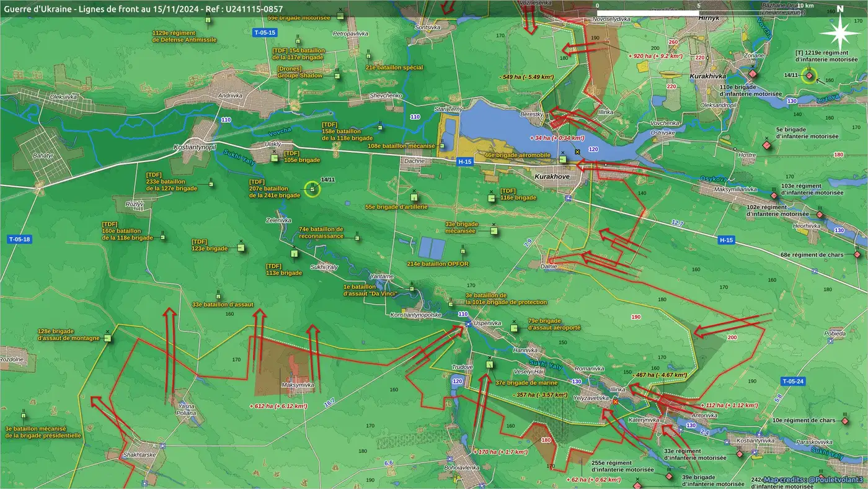Click the 123e brigade unit marker
The width and height of the screenshot is (868, 489).
click(241, 248)
